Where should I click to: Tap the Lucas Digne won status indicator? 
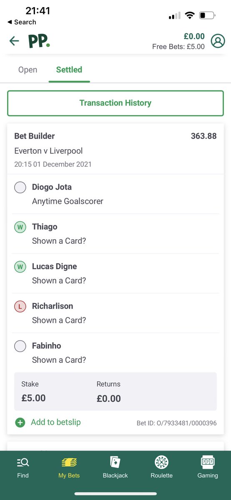coord(20,267)
